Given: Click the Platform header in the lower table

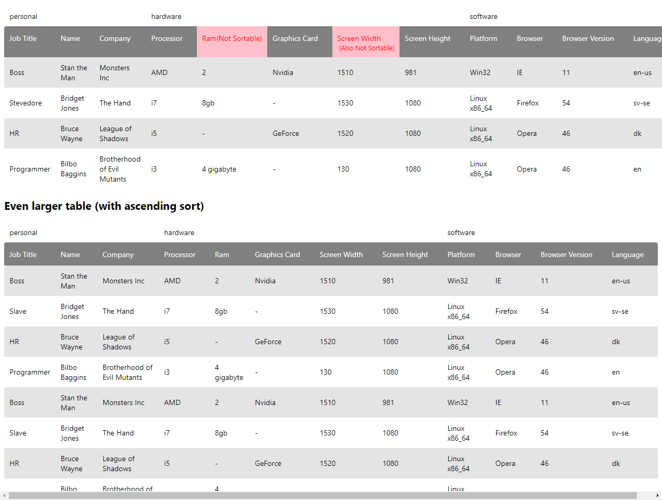Looking at the screenshot, I should click(461, 255).
